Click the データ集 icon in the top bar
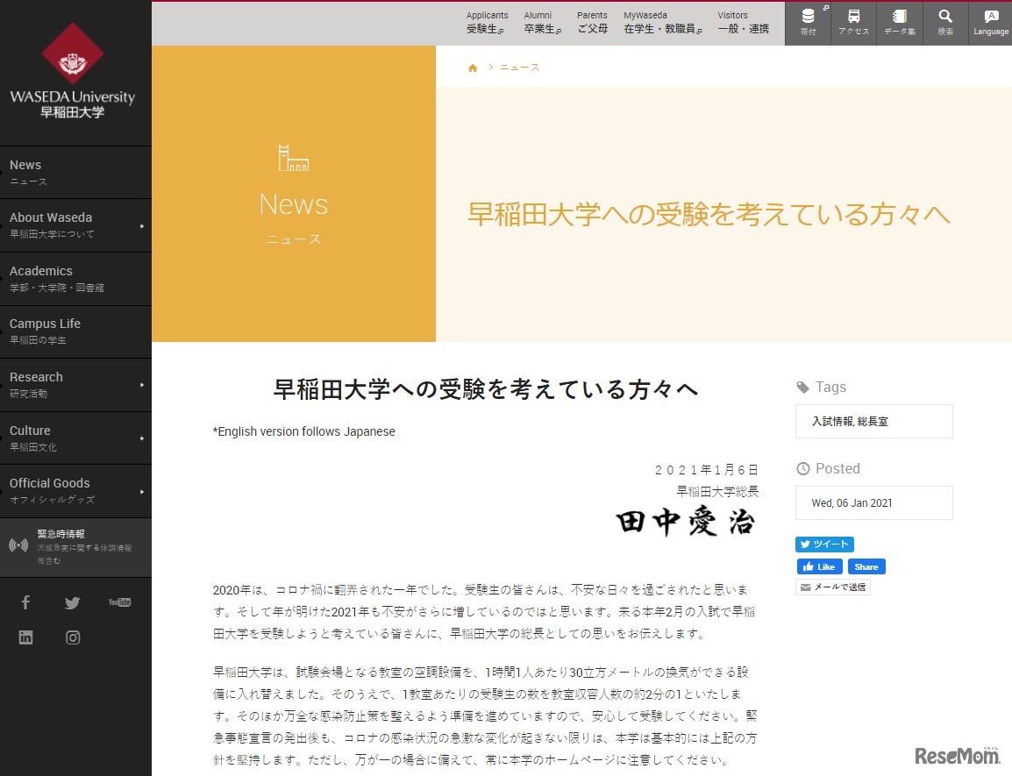The width and height of the screenshot is (1012, 776). tap(899, 22)
